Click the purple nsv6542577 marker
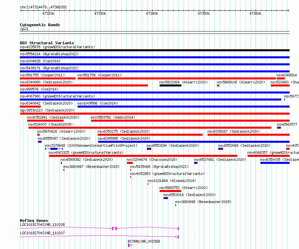The height and width of the screenshot is (249, 299). click(279, 128)
